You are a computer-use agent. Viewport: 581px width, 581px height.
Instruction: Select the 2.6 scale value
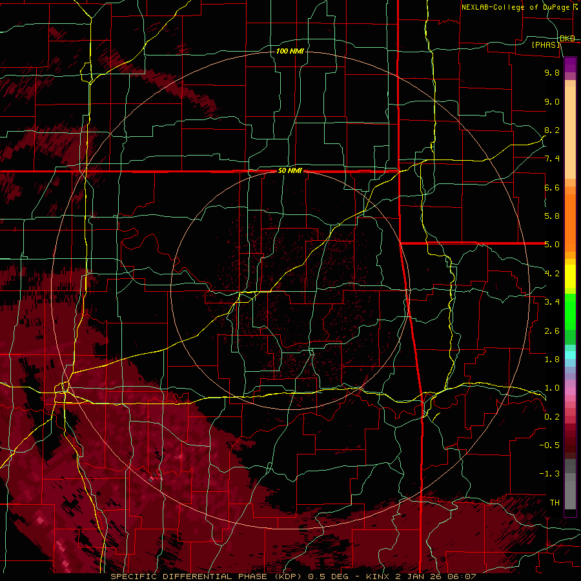point(552,331)
